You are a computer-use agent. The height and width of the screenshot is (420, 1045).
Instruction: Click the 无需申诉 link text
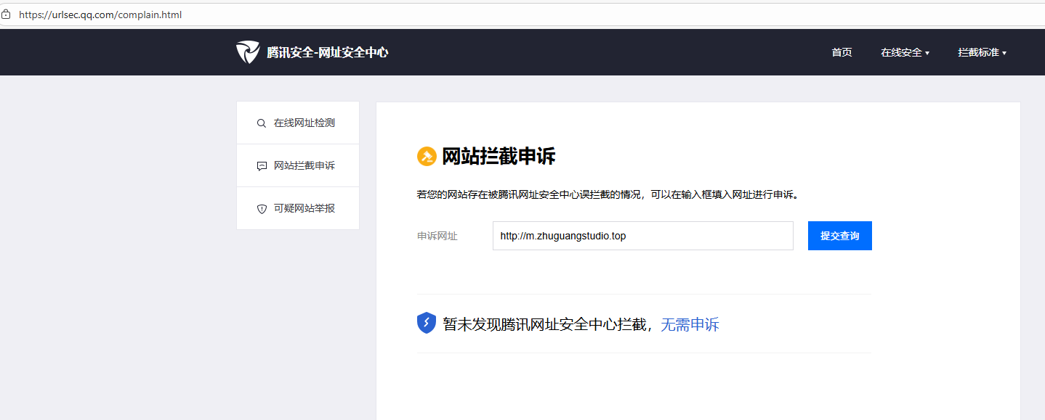pyautogui.click(x=690, y=324)
